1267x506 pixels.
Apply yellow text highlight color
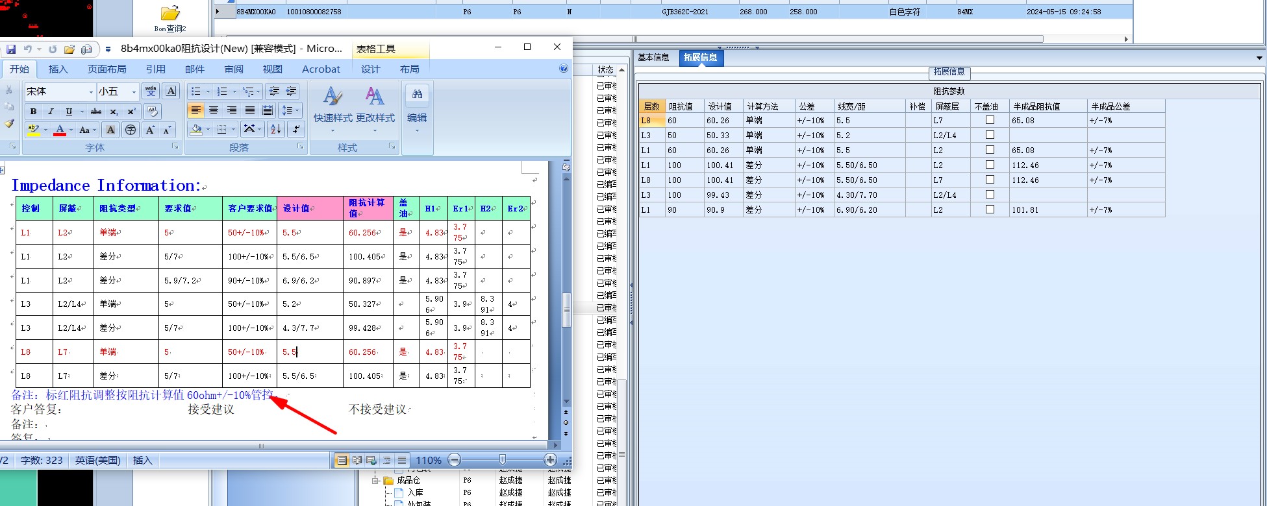(x=34, y=130)
